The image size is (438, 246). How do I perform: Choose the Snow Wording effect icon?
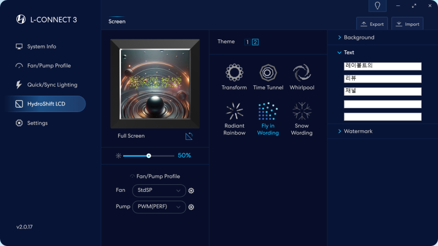302,111
